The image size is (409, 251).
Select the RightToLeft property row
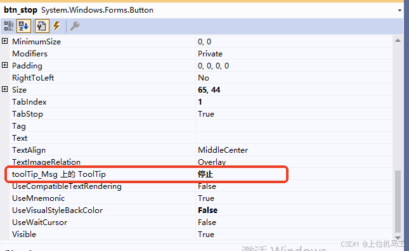[x=201, y=78]
